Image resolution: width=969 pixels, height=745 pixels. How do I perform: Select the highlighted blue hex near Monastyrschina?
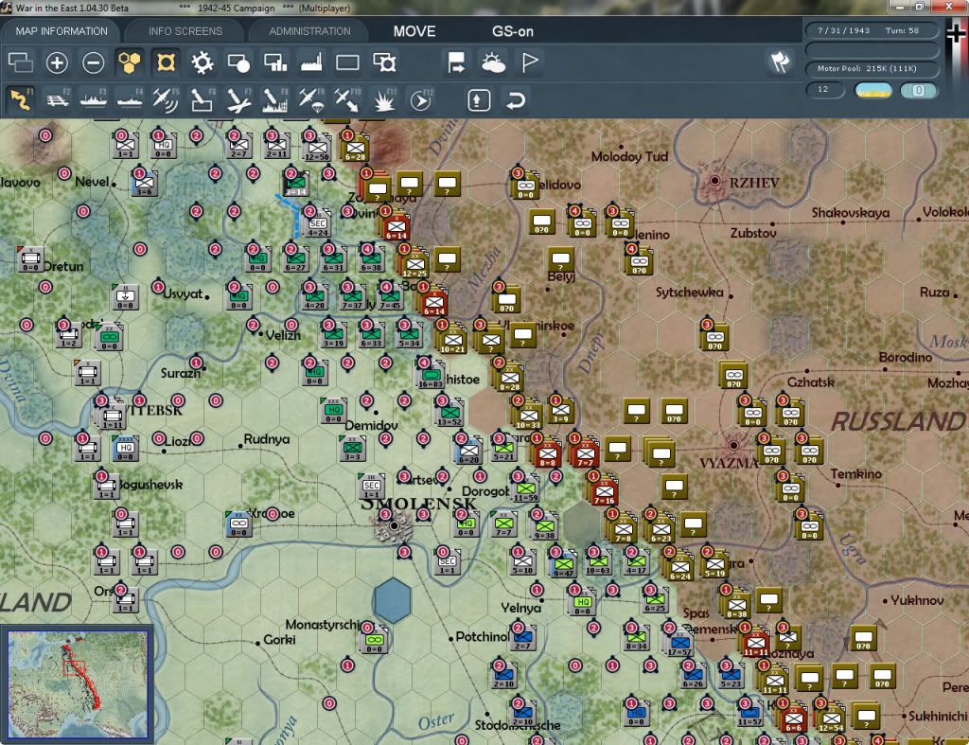pos(393,600)
